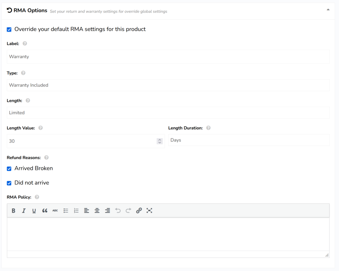Open the Length dropdown showing Limited

coord(168,113)
